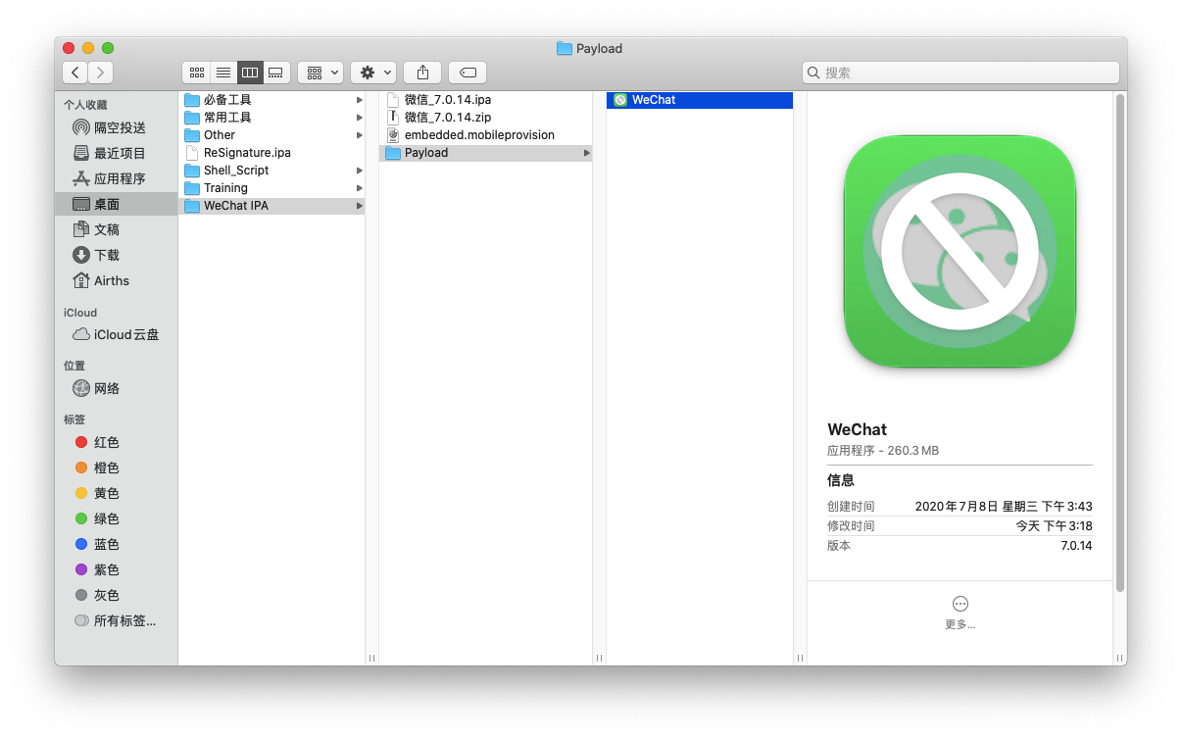The width and height of the screenshot is (1182, 738).
Task: Click the 应用程序 - 260.3 MB text
Action: 883,451
